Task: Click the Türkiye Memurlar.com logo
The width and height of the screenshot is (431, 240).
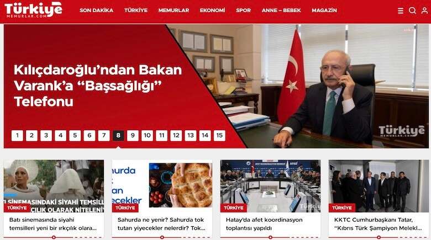Action: click(x=33, y=10)
